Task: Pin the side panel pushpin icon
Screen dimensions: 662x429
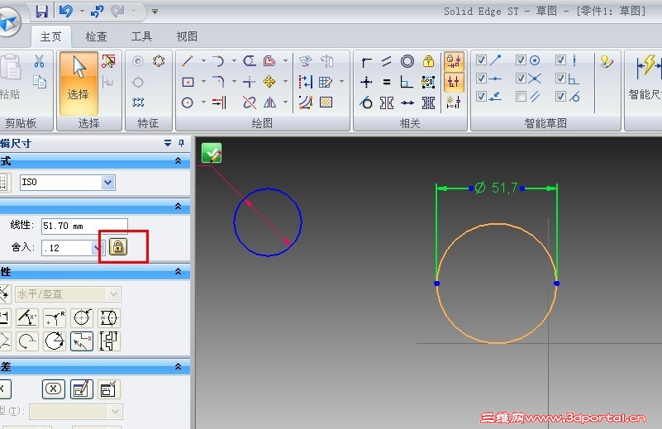Action: [182, 143]
